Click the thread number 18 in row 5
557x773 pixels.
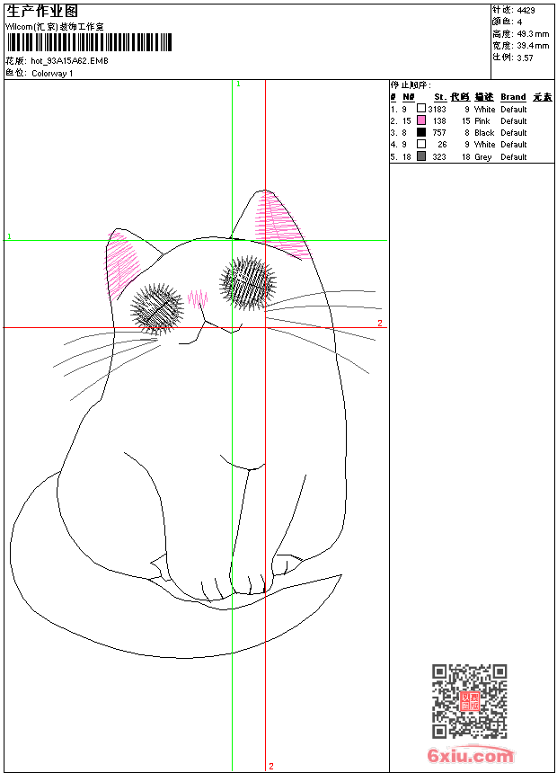tap(407, 156)
